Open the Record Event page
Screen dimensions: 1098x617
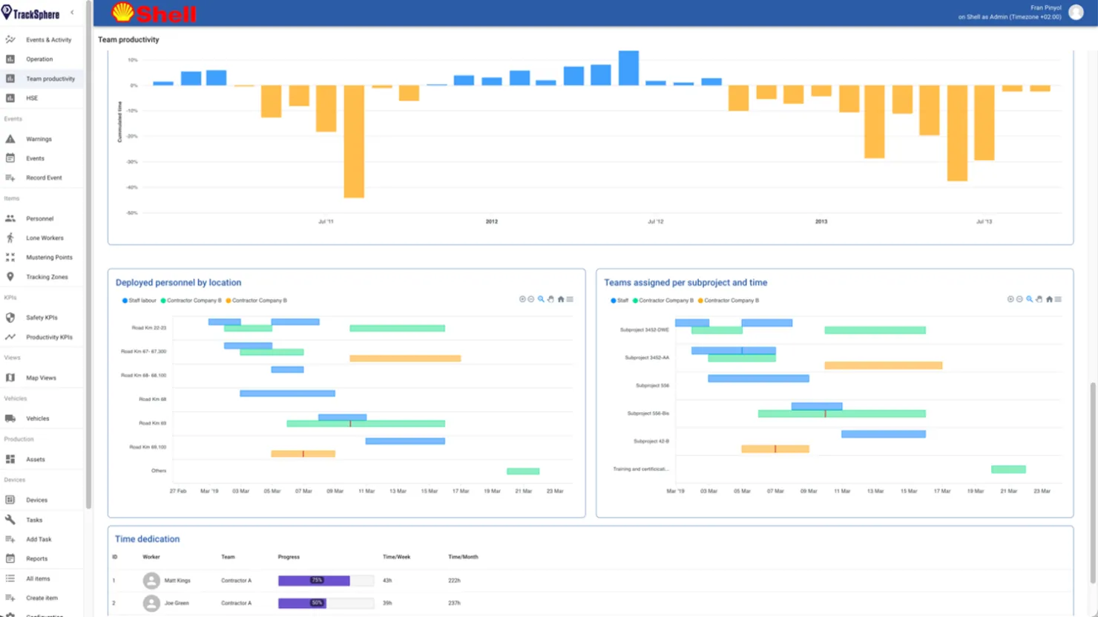(x=45, y=177)
